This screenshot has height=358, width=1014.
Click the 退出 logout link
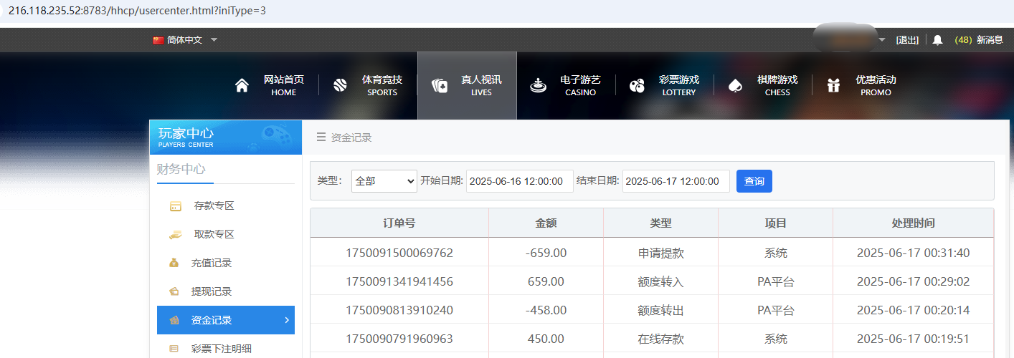pyautogui.click(x=907, y=40)
